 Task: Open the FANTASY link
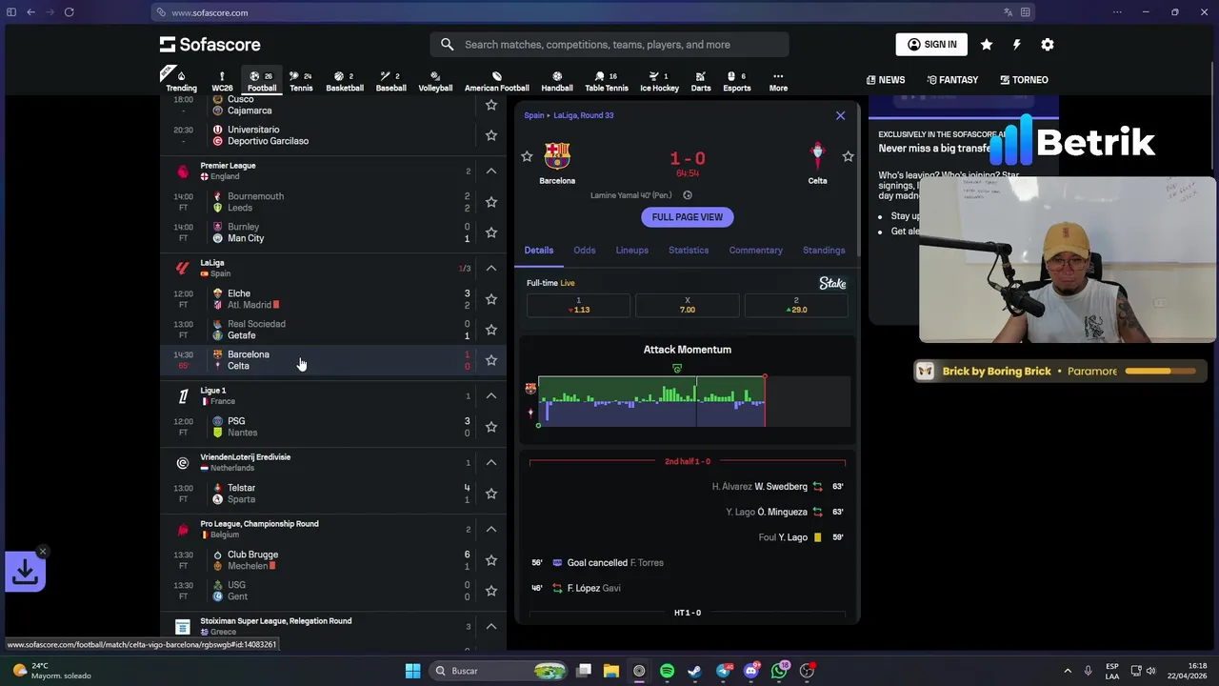[952, 80]
